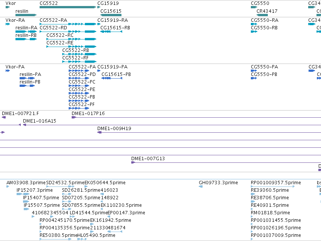Image resolution: width=321 pixels, height=241 pixels.
Task: Select the CG15919-PA CDS label
Action: pyautogui.click(x=112, y=67)
